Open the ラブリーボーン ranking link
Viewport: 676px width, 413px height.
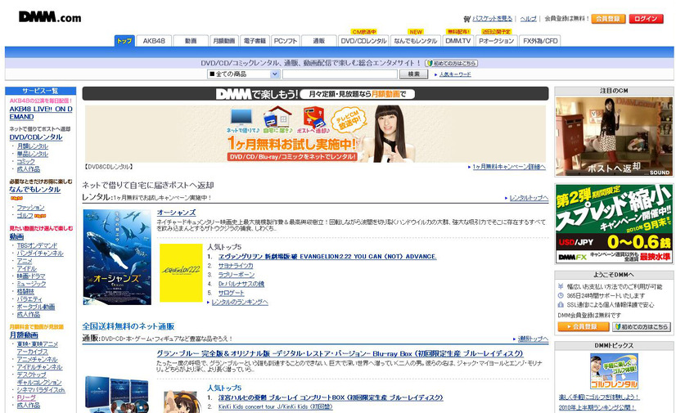click(237, 275)
